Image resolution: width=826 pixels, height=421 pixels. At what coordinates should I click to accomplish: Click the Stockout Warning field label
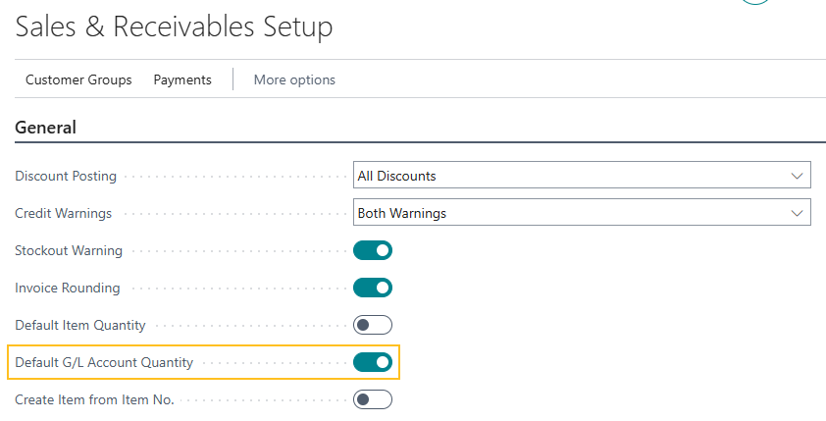click(x=69, y=250)
